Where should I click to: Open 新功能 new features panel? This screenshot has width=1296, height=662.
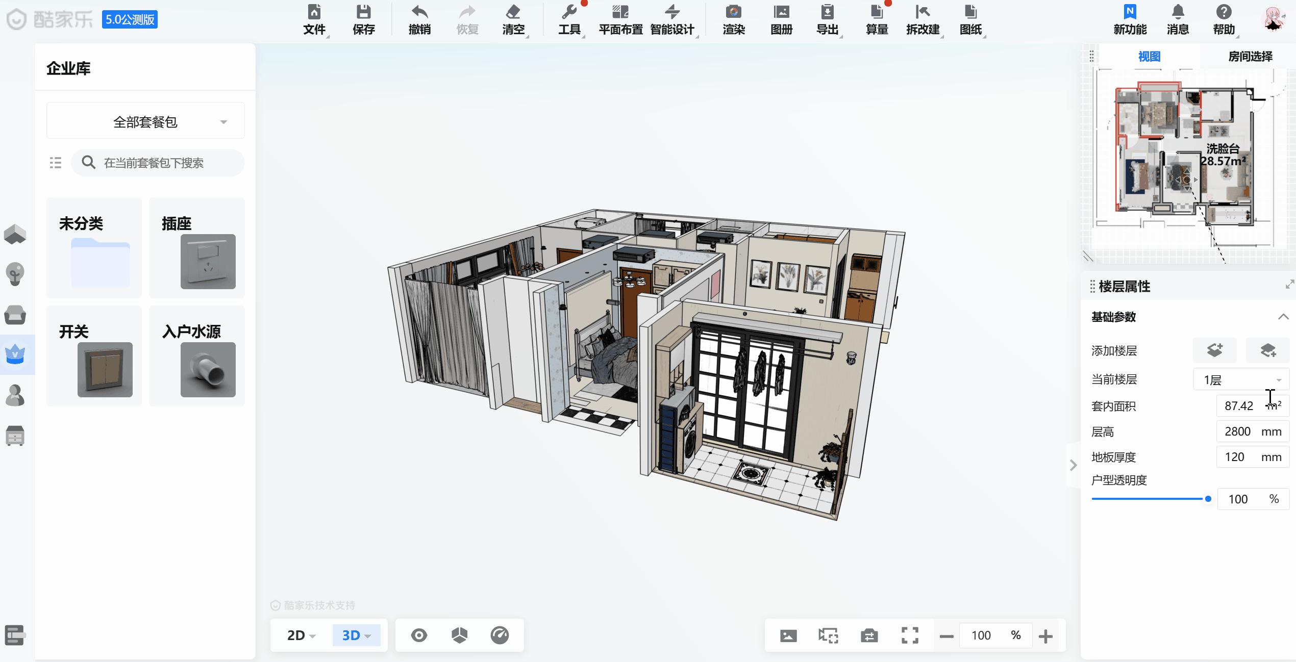(1130, 20)
